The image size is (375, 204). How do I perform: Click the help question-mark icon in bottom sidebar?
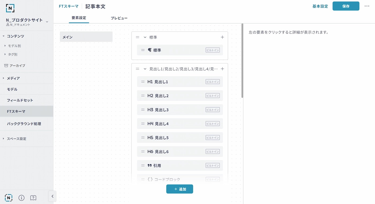[x=33, y=198]
